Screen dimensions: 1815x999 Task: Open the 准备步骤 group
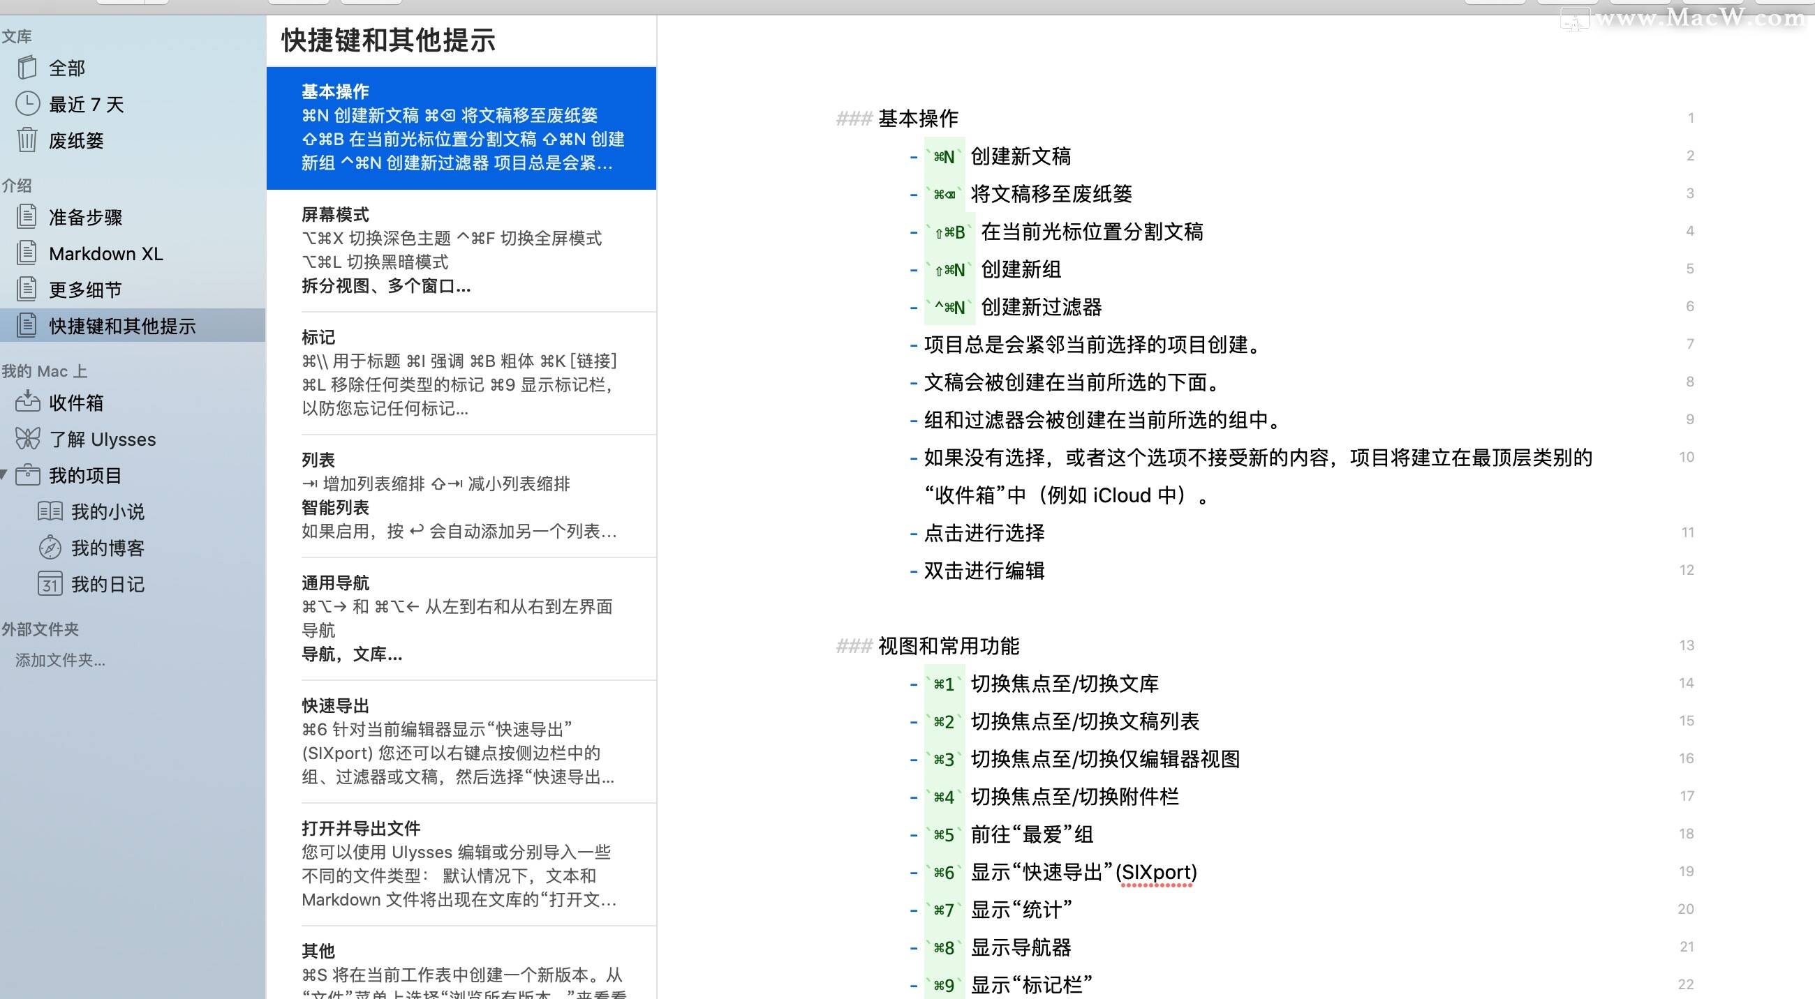(84, 217)
